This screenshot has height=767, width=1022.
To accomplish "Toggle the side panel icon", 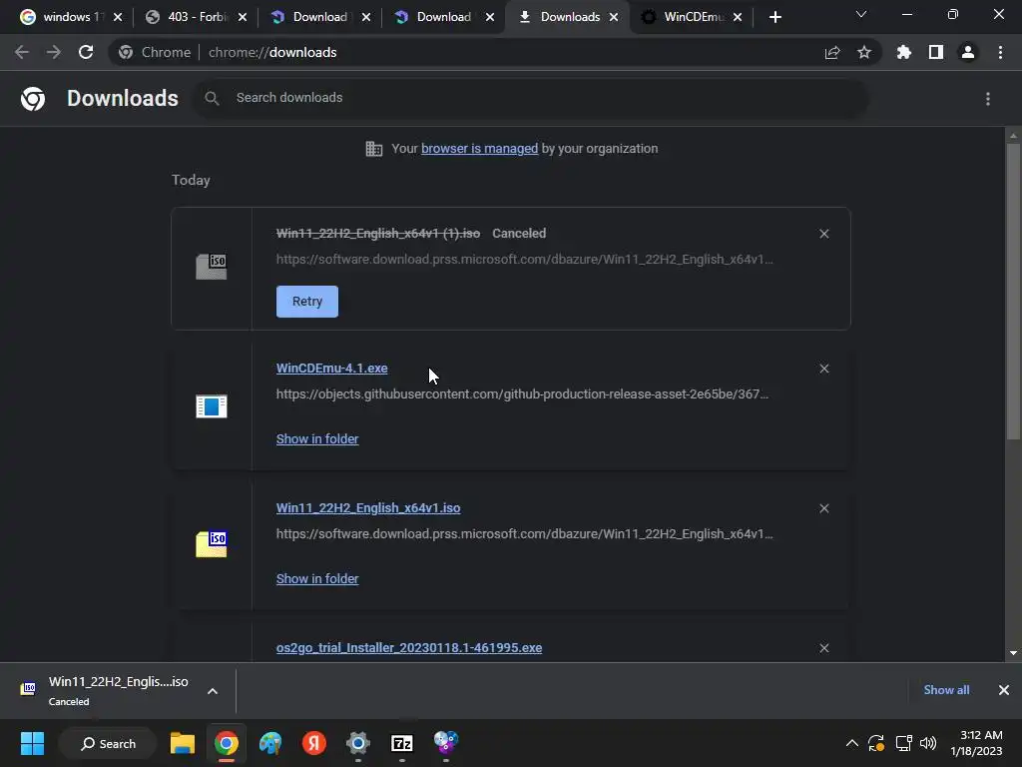I will [x=936, y=52].
